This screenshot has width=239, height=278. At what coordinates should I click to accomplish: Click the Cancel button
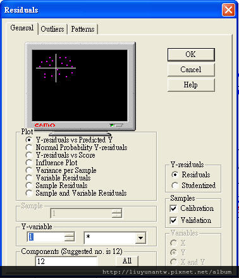[x=191, y=70]
